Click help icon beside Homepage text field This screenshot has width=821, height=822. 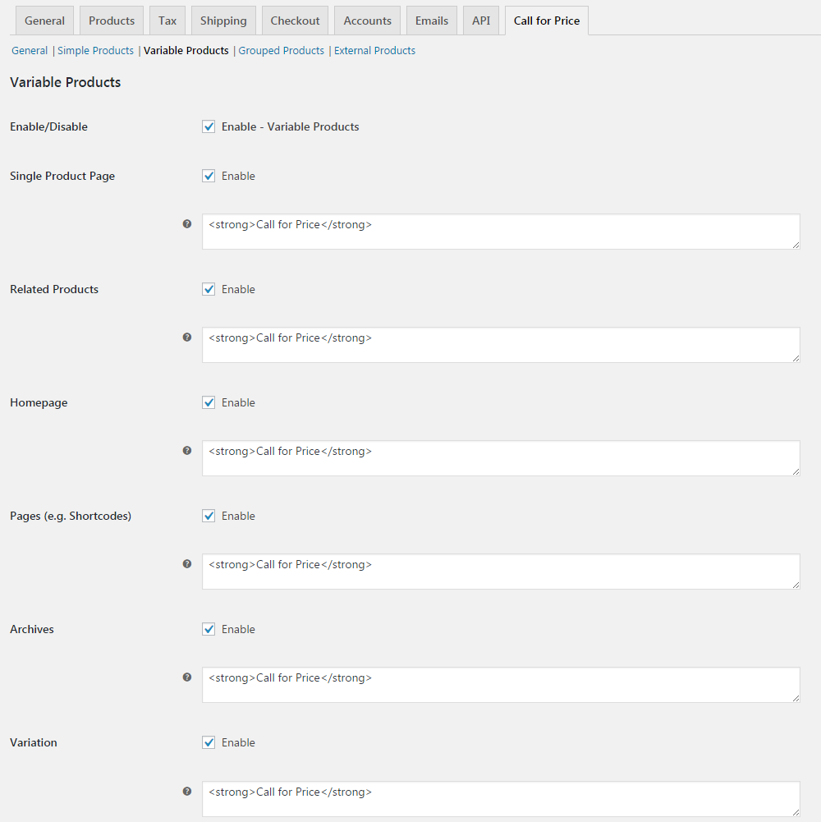[x=186, y=450]
